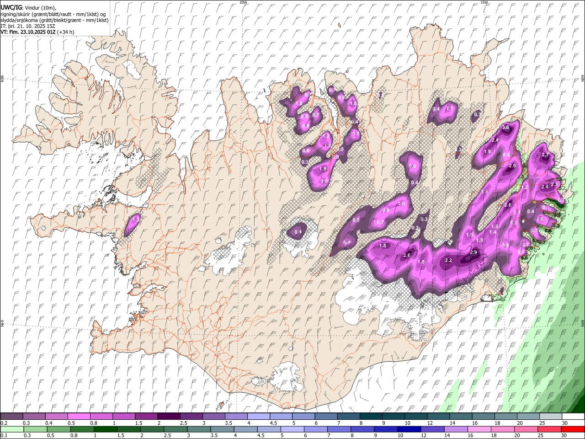Click the isolated '1.3' value in western Iceland

(135, 220)
